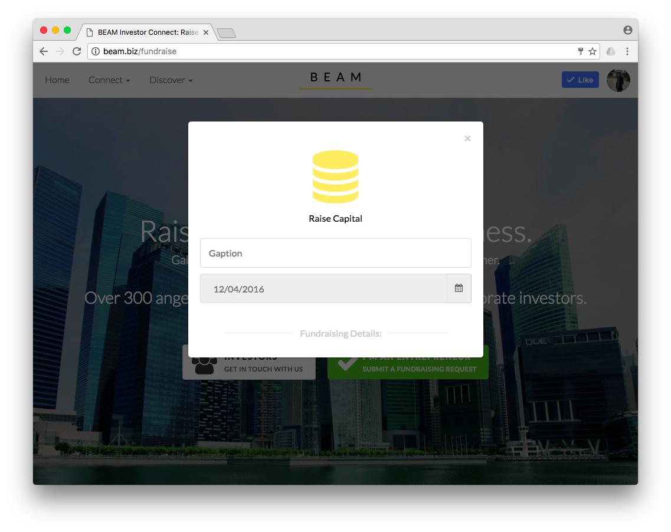The width and height of the screenshot is (671, 532).
Task: Click the Chrome profile avatar icon
Action: (x=628, y=30)
